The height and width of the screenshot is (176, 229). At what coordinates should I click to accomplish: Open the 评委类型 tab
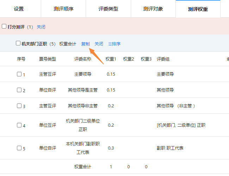[x=108, y=9]
